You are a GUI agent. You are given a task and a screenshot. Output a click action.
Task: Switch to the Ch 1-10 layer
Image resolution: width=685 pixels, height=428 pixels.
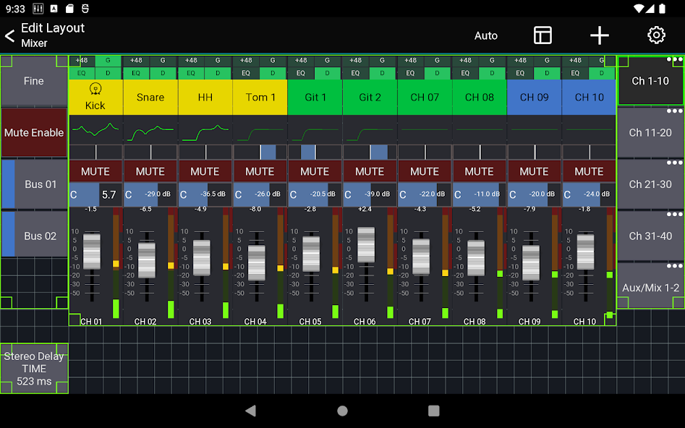650,81
